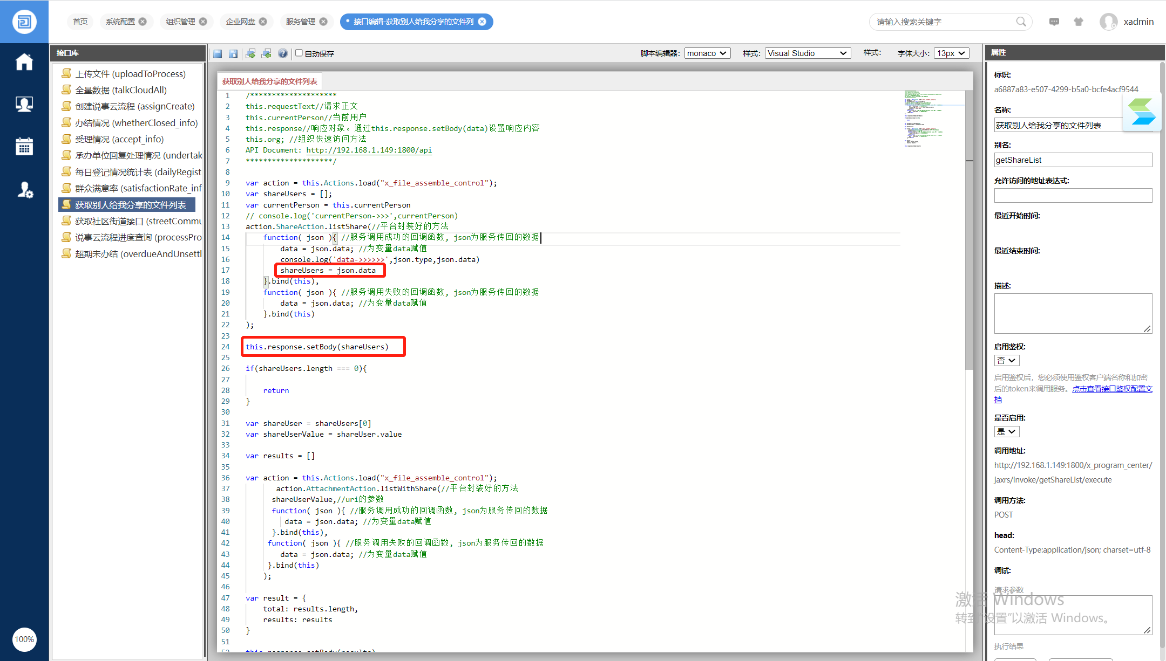This screenshot has height=661, width=1166.
Task: Click the 别名 input field getShareList
Action: pyautogui.click(x=1072, y=160)
